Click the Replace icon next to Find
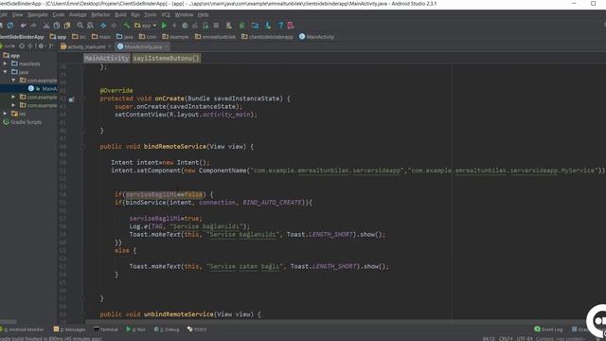The image size is (606, 341). coord(90,26)
